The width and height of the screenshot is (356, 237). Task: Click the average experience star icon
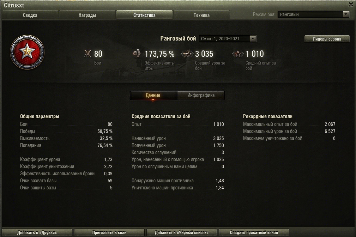pos(238,54)
